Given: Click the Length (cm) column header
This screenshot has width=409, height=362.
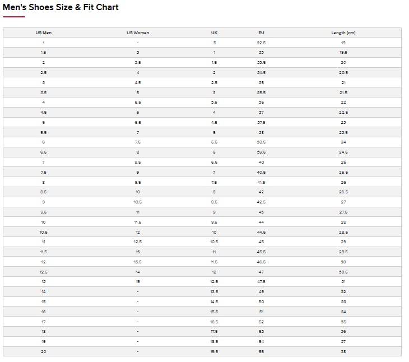Looking at the screenshot, I should pyautogui.click(x=343, y=33).
